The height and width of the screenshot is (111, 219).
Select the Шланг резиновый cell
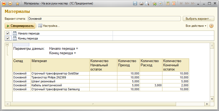(x=60, y=81)
